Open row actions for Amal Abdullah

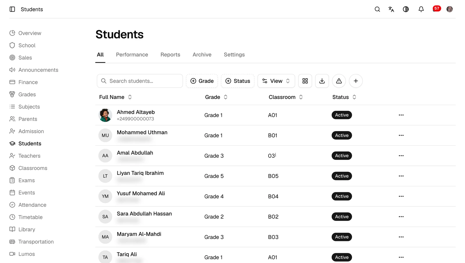coord(401,156)
